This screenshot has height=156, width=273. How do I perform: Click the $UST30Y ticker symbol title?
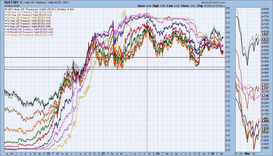[x=11, y=2]
